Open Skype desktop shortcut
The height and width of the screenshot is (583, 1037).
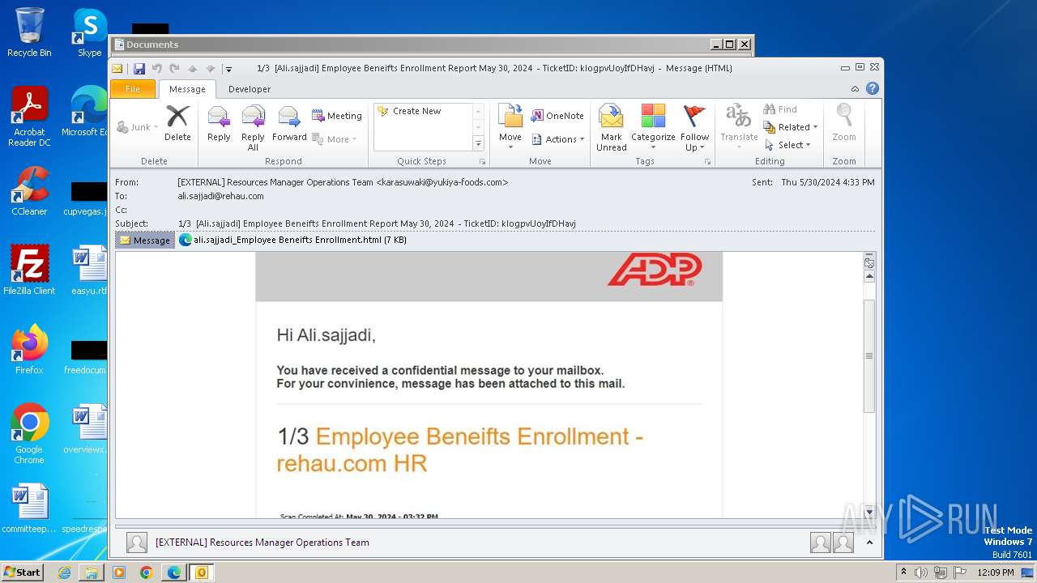(89, 32)
